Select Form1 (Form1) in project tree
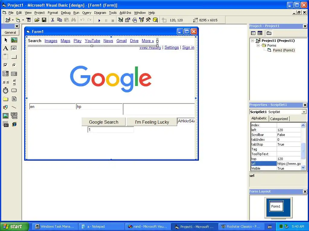Viewport: 309px width, 231px height. point(284,50)
